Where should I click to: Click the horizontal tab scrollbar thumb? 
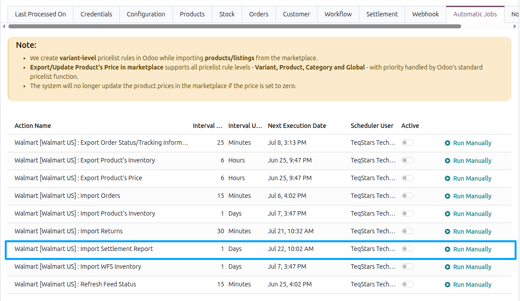(234, 26)
